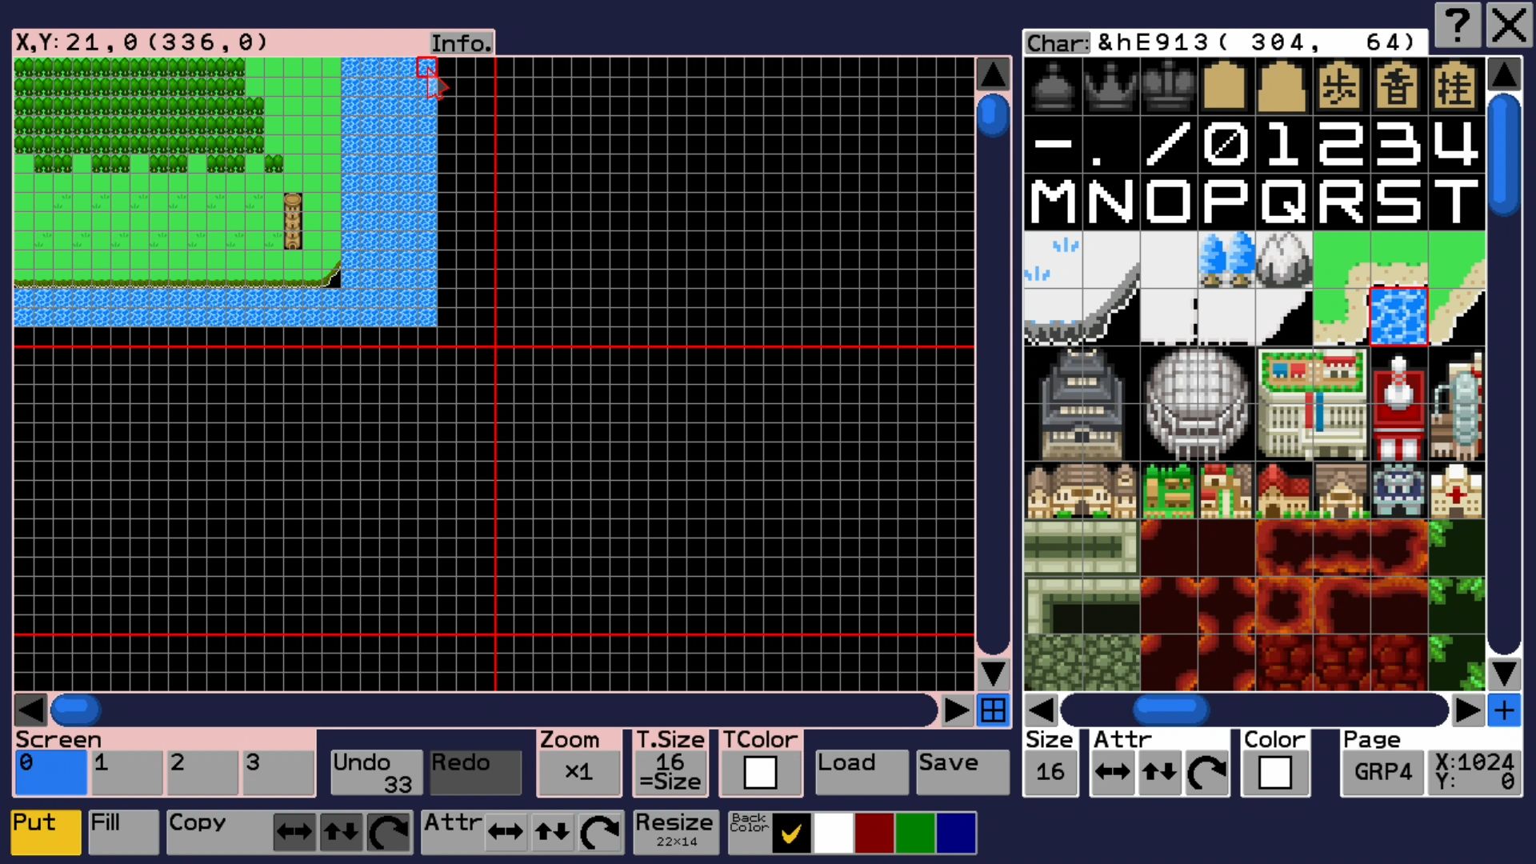This screenshot has height=864, width=1536.
Task: Pick the Japanese castle tile
Action: 1082,403
